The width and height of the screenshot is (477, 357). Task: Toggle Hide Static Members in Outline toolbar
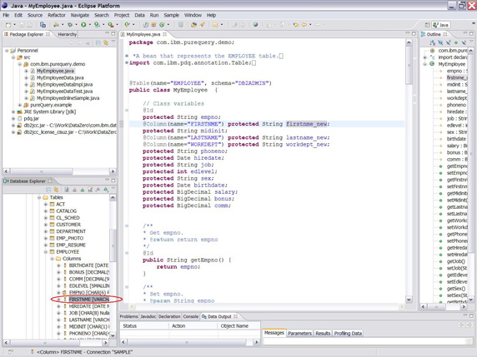[448, 42]
